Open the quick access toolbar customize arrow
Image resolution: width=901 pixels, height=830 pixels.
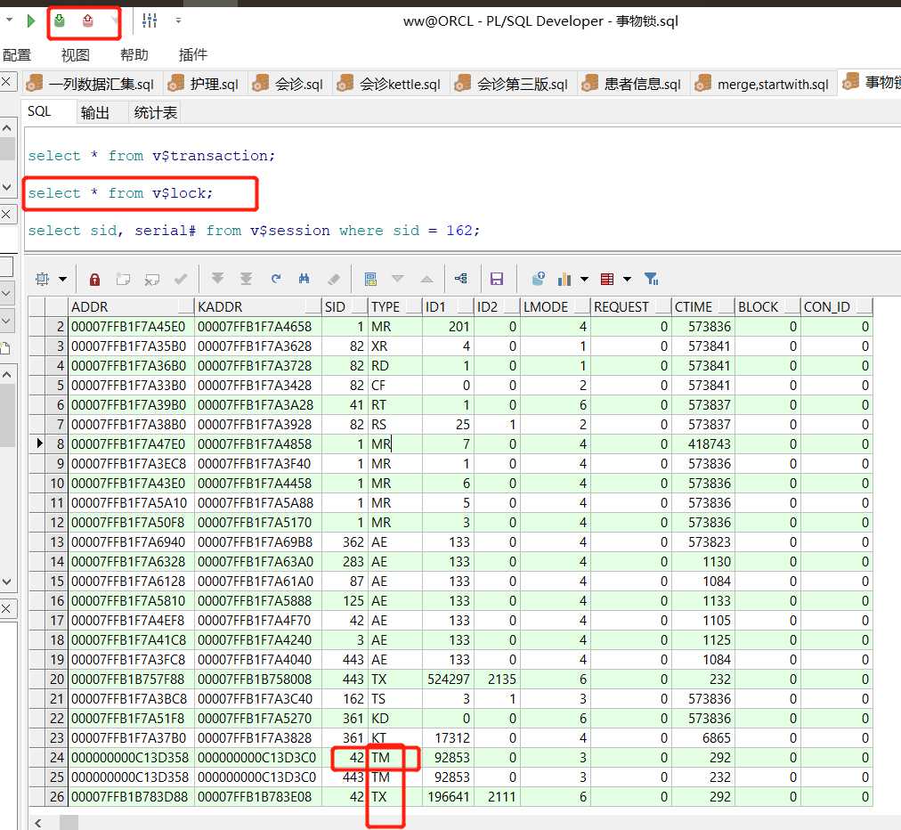178,21
